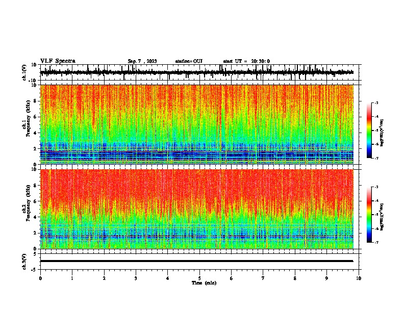Click the ch.2 color bar log(PSD) label

382,217
